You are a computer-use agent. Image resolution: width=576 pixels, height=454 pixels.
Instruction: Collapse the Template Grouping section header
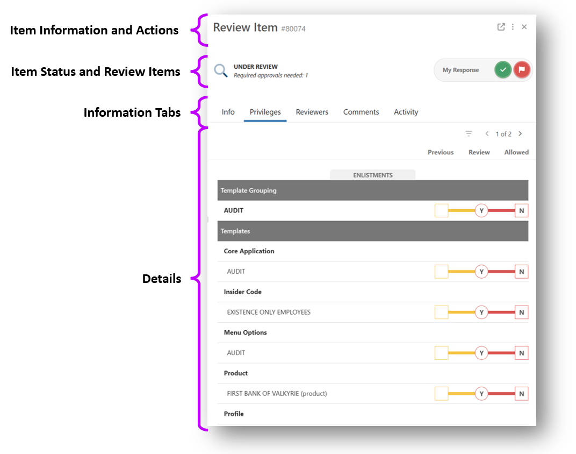[373, 190]
